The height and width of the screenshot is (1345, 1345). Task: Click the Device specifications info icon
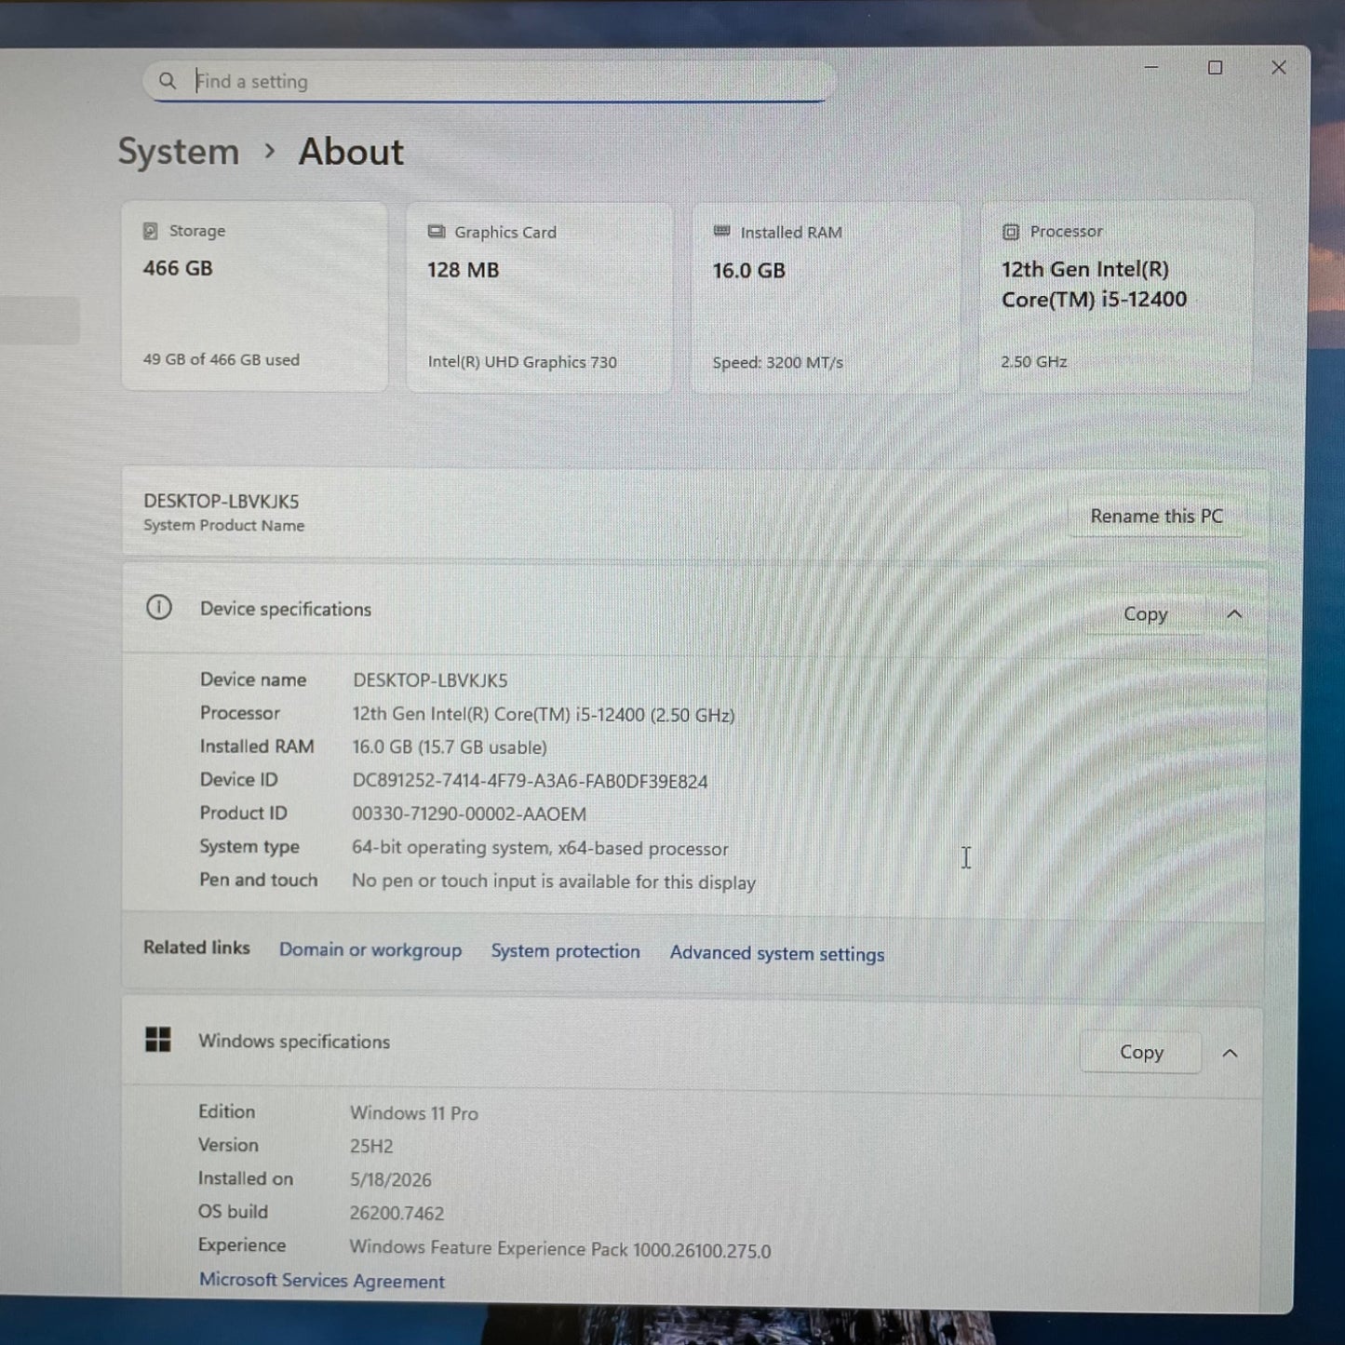[x=159, y=608]
